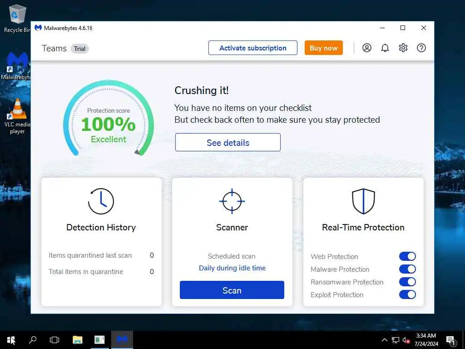Click Activate subscription button
This screenshot has height=349, width=465.
tap(252, 48)
